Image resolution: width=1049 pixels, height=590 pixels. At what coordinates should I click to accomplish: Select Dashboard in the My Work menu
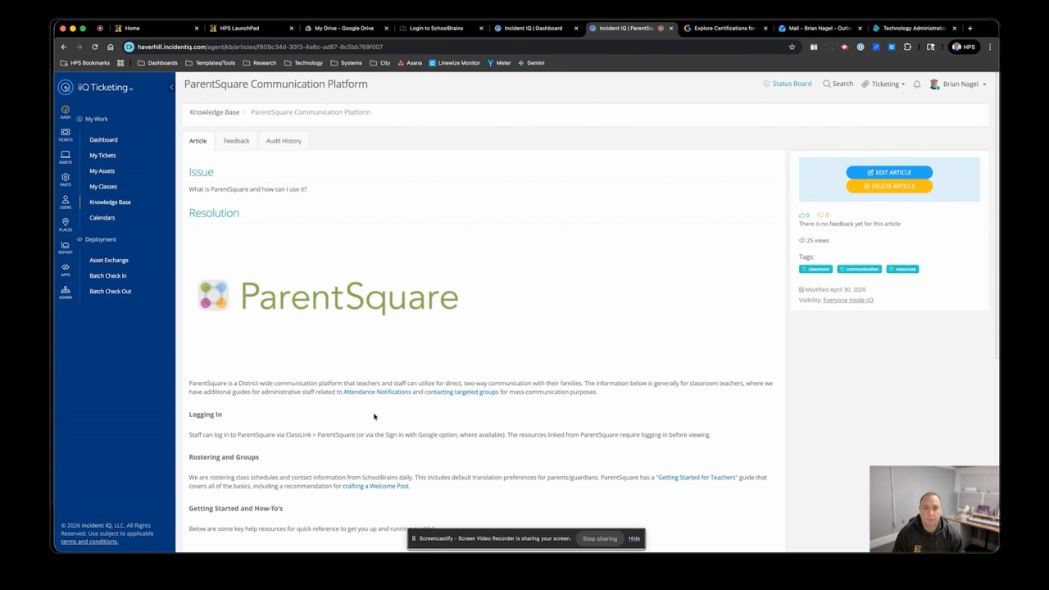pyautogui.click(x=103, y=140)
